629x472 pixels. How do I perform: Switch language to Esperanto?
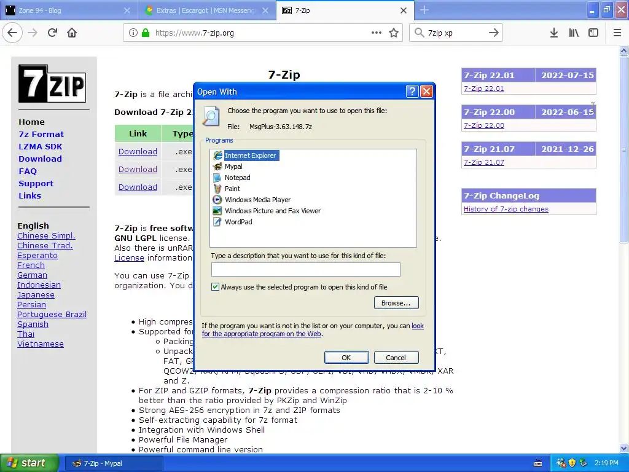point(37,255)
